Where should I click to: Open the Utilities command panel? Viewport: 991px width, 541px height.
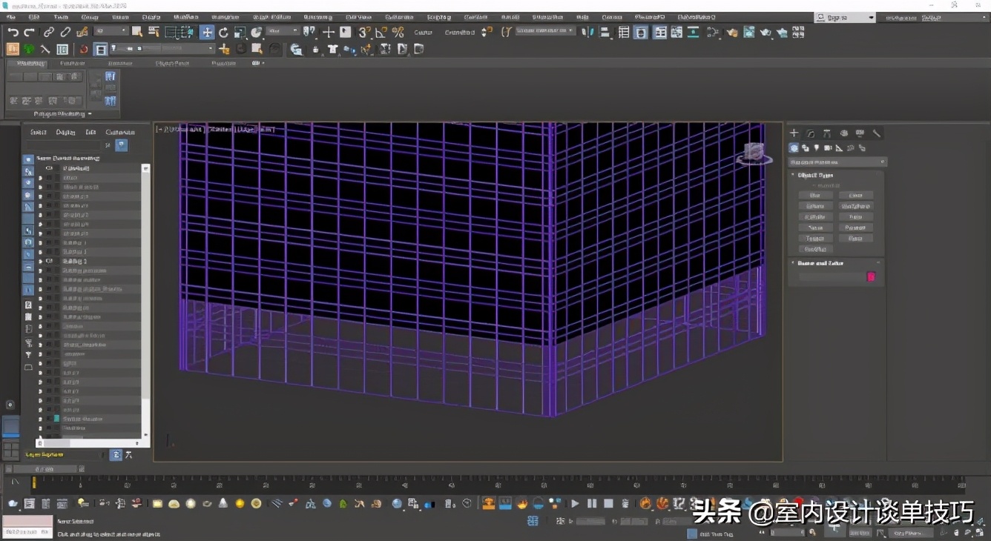[x=876, y=133]
